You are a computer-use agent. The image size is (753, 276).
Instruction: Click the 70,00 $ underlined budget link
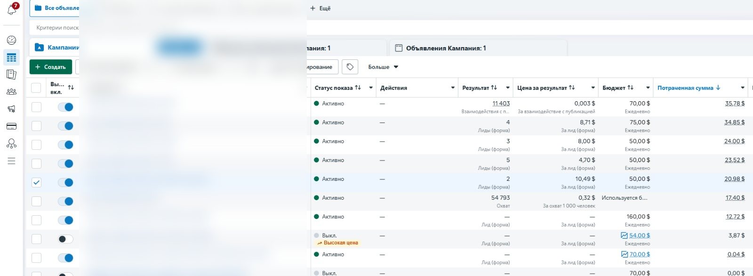[640, 254]
